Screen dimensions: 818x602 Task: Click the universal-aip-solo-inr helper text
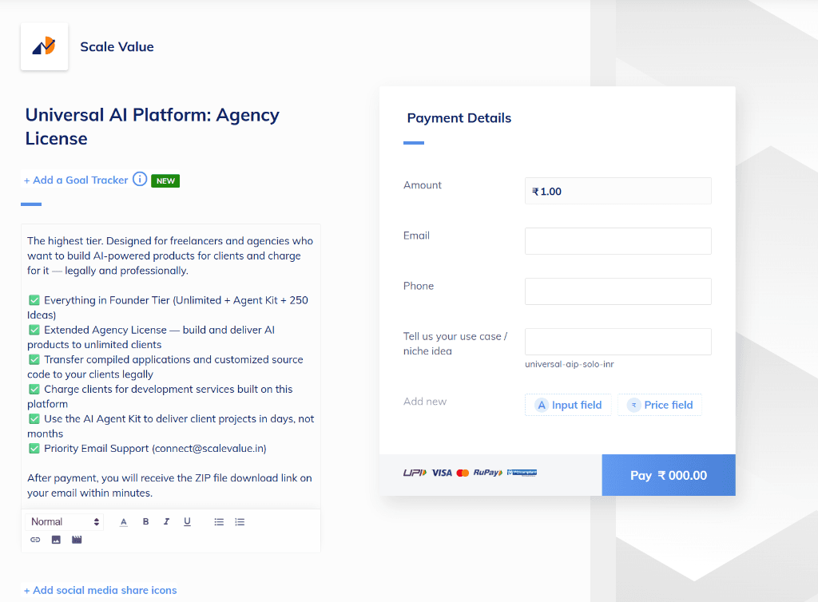(x=569, y=364)
